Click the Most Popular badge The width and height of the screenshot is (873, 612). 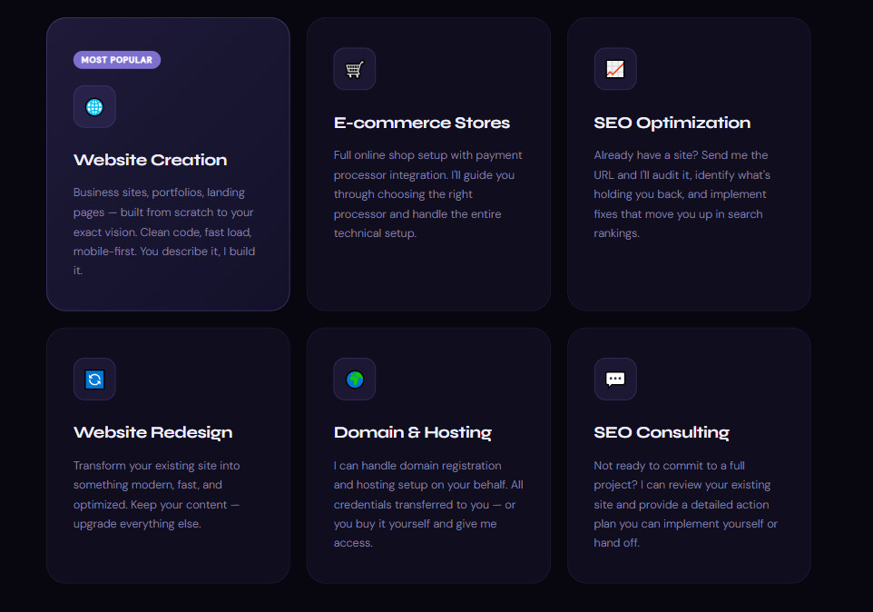click(x=117, y=60)
